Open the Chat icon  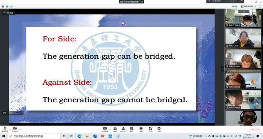132,129
